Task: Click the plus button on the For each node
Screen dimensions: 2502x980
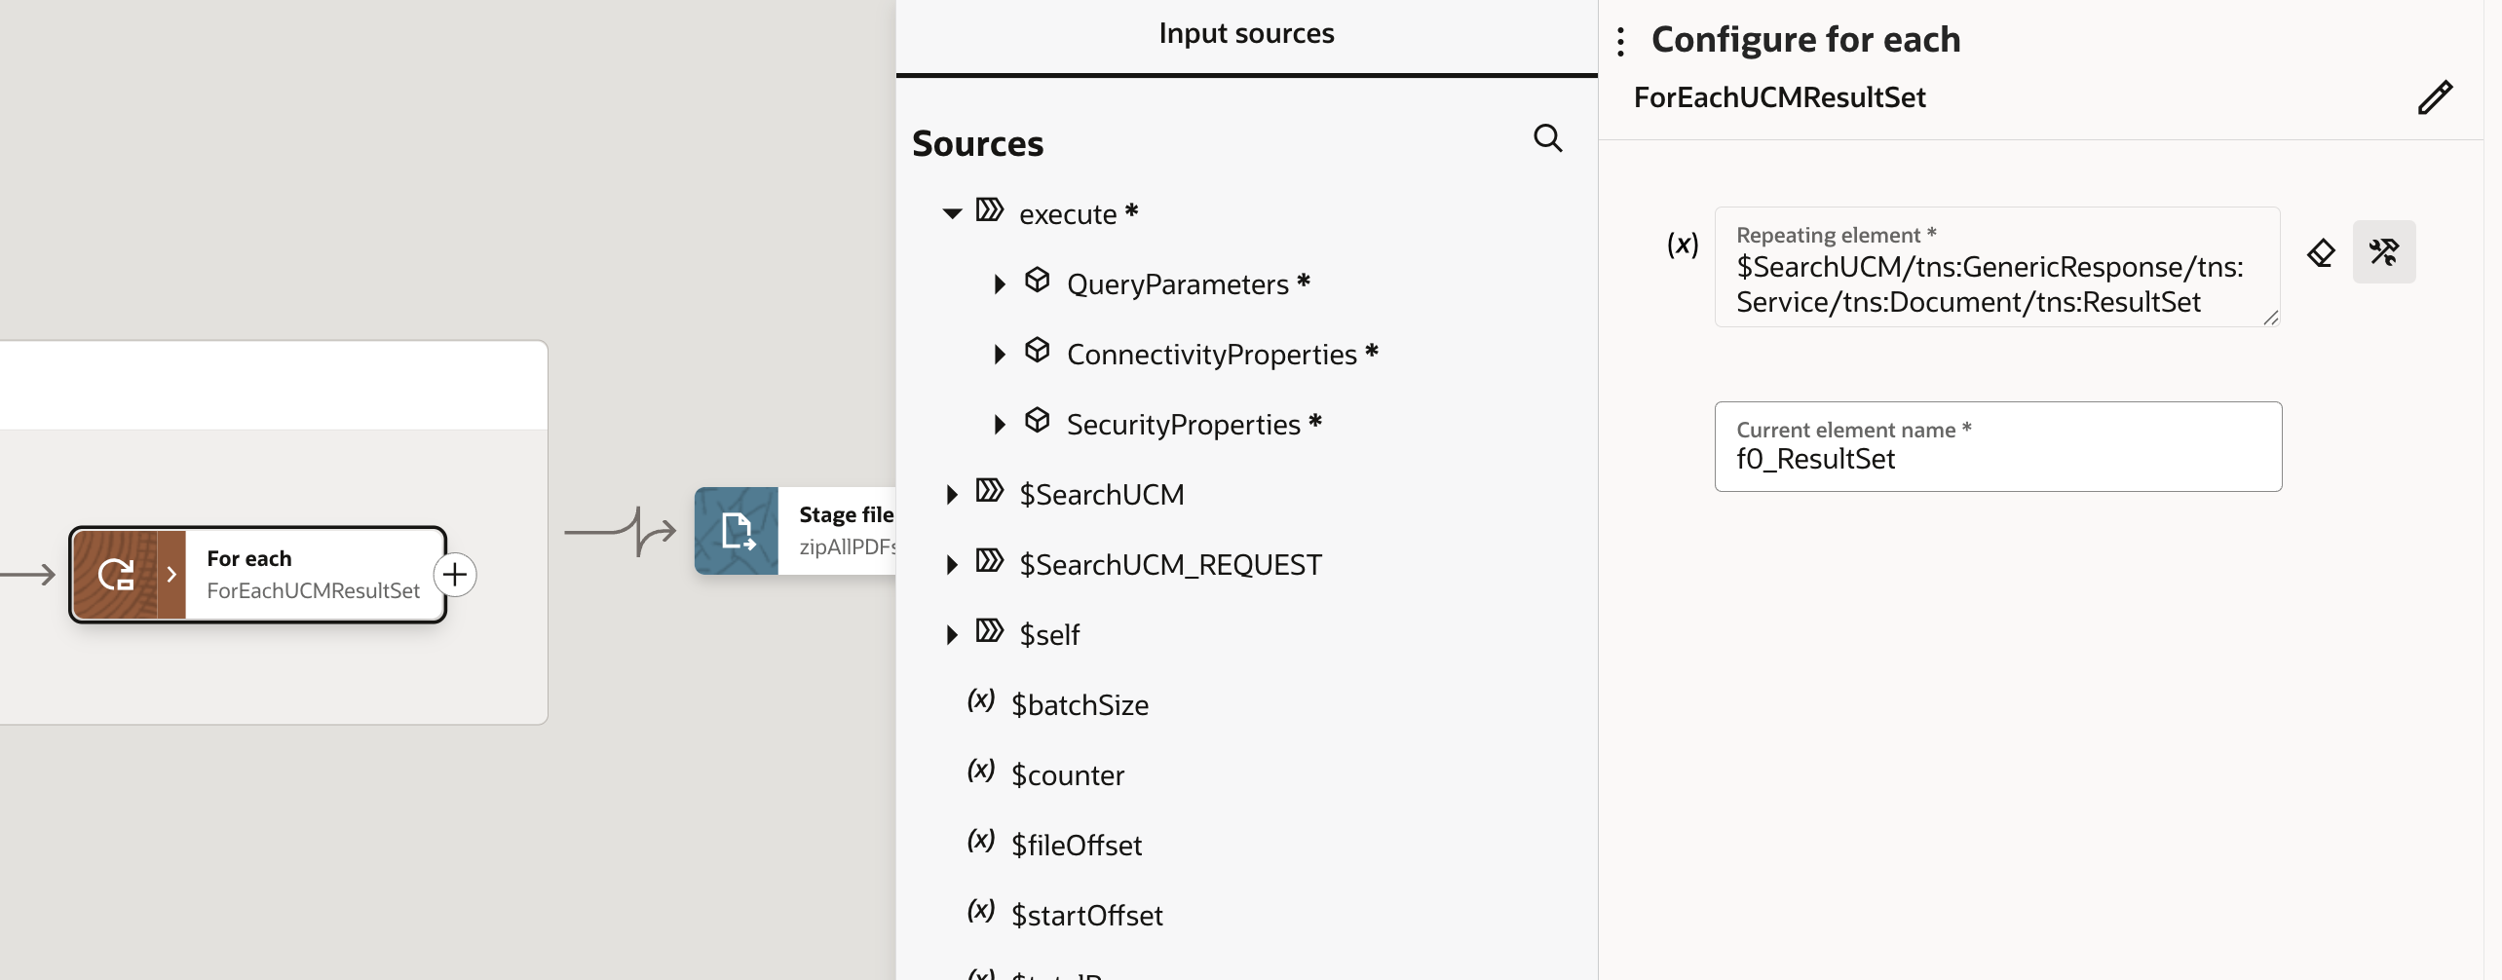Action: pos(454,575)
